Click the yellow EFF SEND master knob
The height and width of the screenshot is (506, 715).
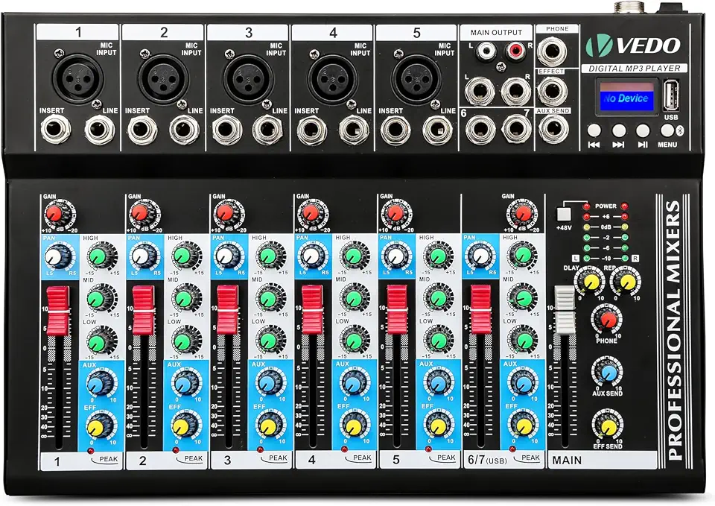pyautogui.click(x=608, y=428)
